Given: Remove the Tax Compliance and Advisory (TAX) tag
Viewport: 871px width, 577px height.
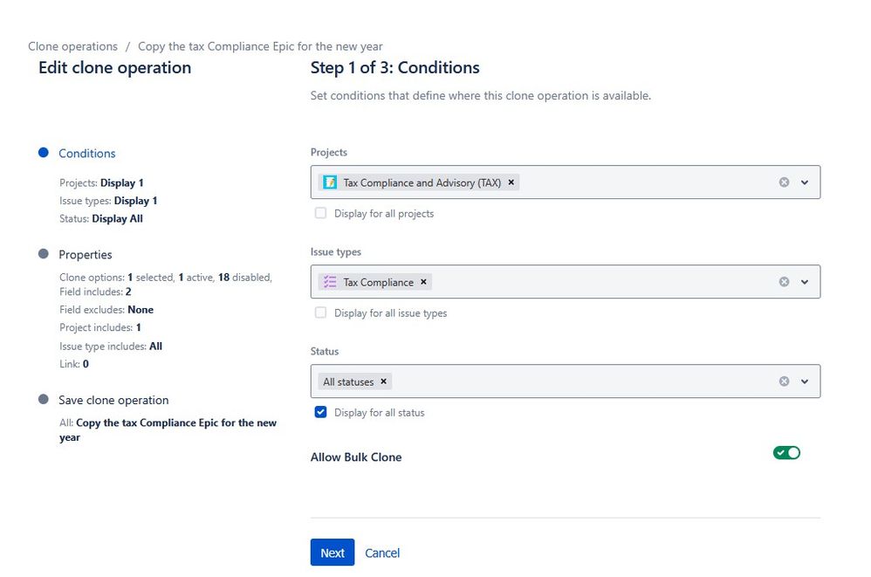Looking at the screenshot, I should click(x=511, y=182).
